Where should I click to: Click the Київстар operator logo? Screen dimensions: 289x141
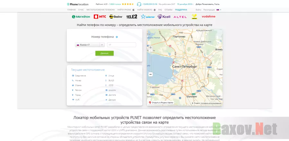click(x=148, y=17)
